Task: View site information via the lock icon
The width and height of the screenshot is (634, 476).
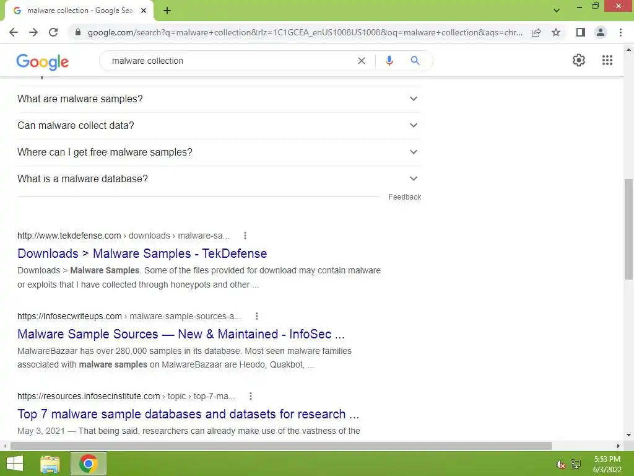Action: coord(78,32)
